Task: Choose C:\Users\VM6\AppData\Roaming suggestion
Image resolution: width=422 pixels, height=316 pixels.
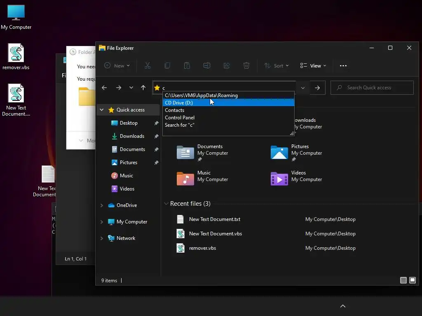Action: pos(228,95)
